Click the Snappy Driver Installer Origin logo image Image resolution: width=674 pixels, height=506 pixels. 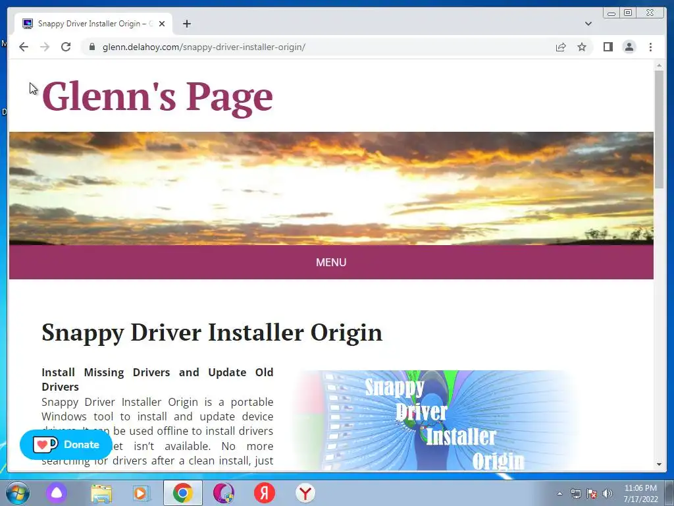tap(434, 420)
